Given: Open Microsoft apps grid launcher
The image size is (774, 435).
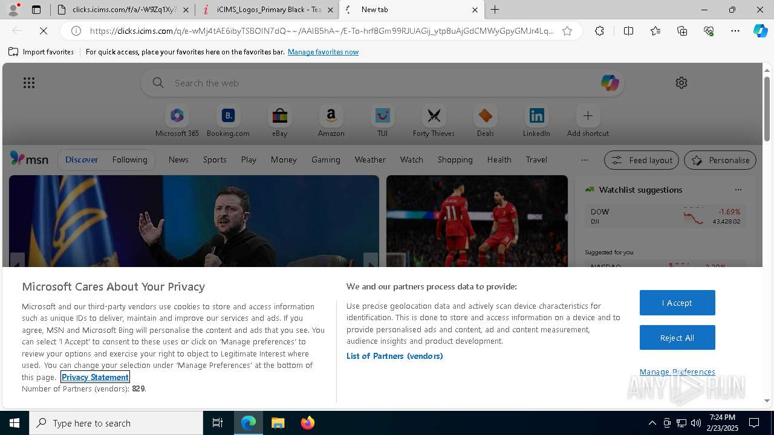Looking at the screenshot, I should [29, 83].
